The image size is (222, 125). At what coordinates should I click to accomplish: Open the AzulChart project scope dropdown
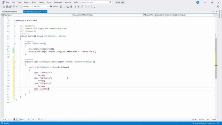pyautogui.click(x=36, y=15)
